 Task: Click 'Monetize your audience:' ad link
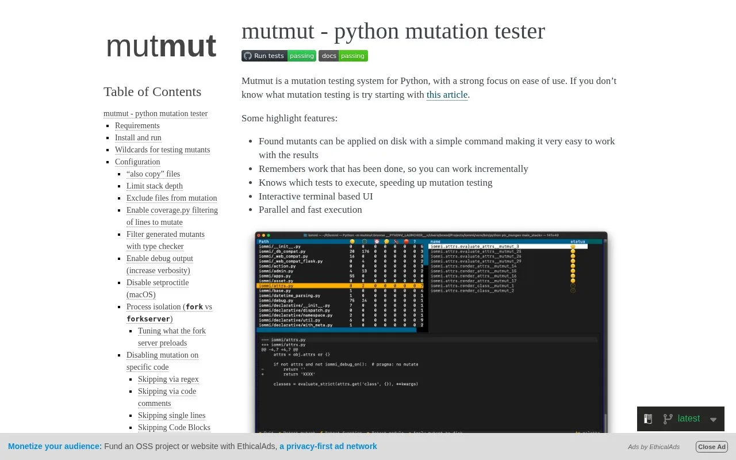(x=55, y=446)
